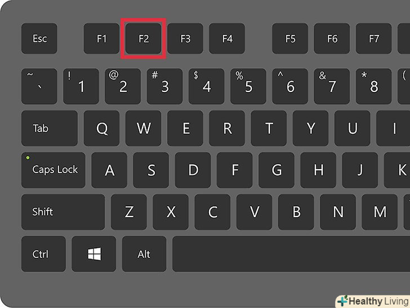Click the Alt key
410x308 pixels.
pyautogui.click(x=144, y=254)
